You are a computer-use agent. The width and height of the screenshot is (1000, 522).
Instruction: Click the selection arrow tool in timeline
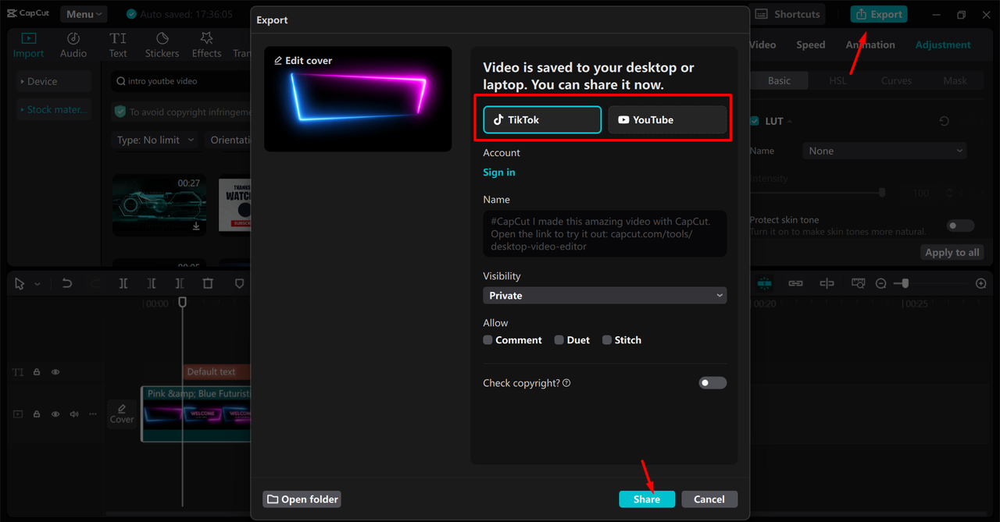pyautogui.click(x=20, y=284)
